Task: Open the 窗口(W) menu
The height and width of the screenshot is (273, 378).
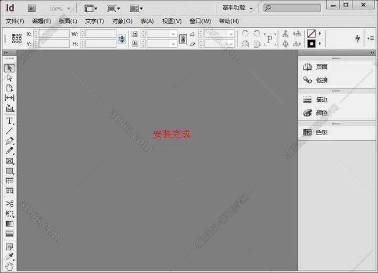Action: pos(200,21)
